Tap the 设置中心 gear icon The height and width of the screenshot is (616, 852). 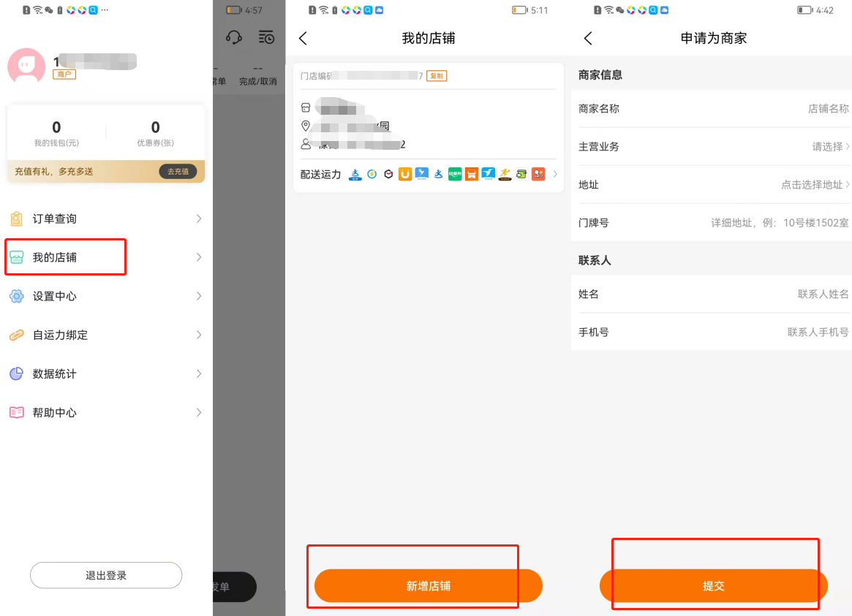click(16, 296)
